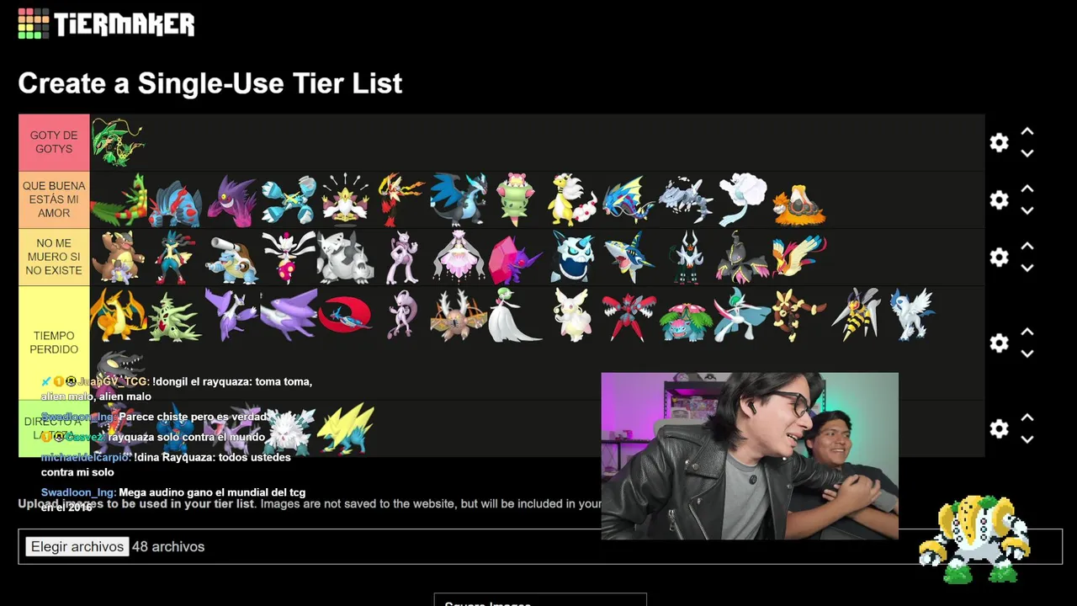Image resolution: width=1077 pixels, height=606 pixels.
Task: Open settings for QUE BUENA ESTÁS MI AMOR row
Action: click(999, 200)
